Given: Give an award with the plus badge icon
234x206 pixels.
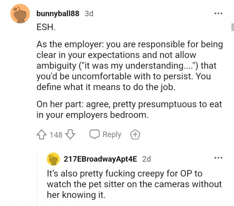Looking at the screenshot, I should pos(135,135).
